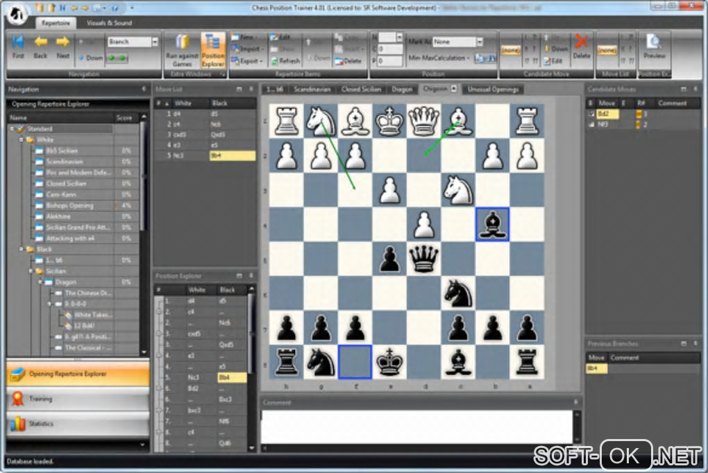Delete repertoire item in Repertoire Items group
Viewport: 708px width, 473px height.
[348, 60]
